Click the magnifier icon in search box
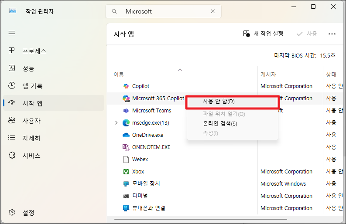Image resolution: width=346 pixels, height=224 pixels. (114, 11)
